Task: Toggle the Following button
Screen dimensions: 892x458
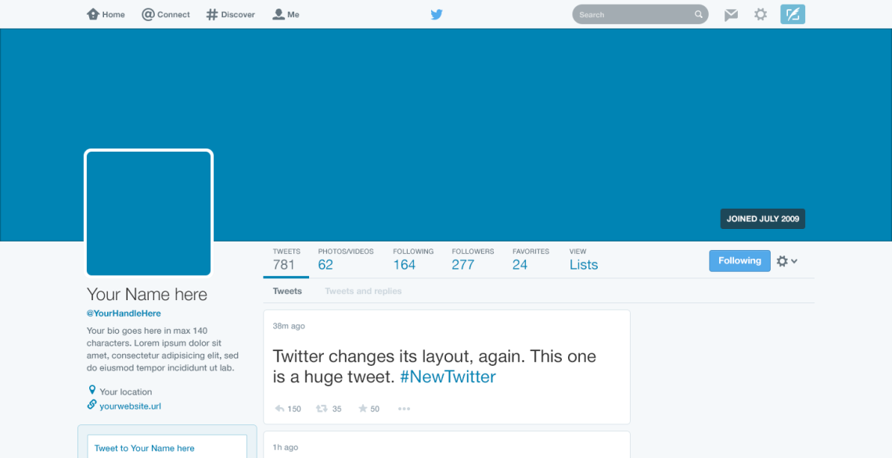Action: click(739, 261)
